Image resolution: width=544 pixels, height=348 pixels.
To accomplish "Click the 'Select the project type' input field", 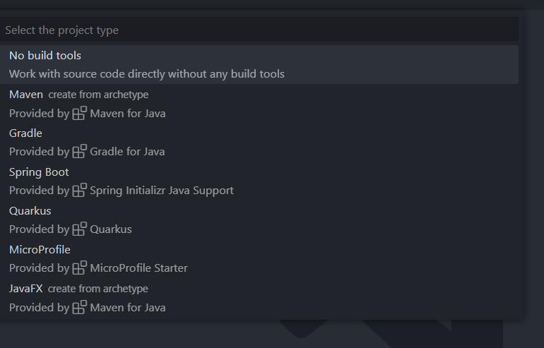I will tap(260, 30).
